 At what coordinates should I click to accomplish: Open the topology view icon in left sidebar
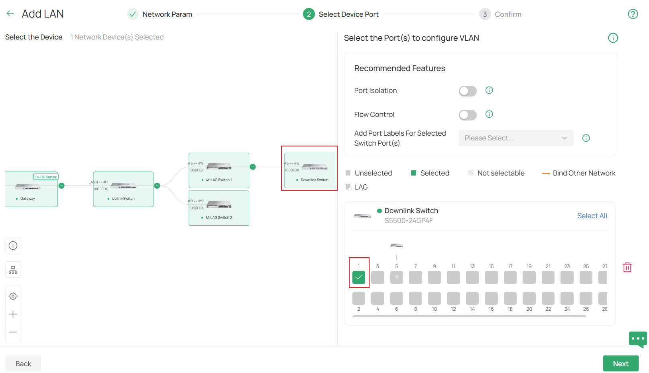pos(13,269)
